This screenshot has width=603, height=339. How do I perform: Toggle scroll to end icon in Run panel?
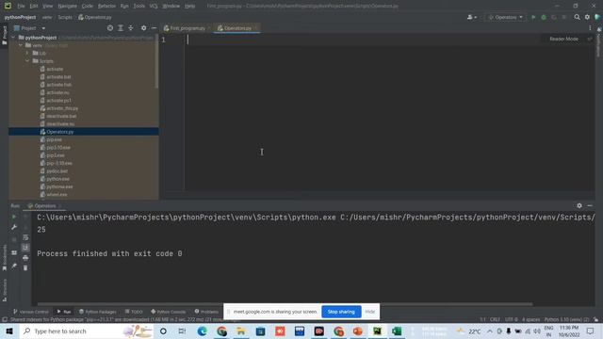click(25, 247)
